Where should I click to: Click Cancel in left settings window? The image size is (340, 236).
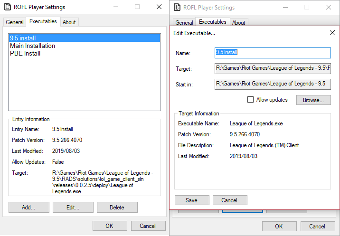pos(148,226)
